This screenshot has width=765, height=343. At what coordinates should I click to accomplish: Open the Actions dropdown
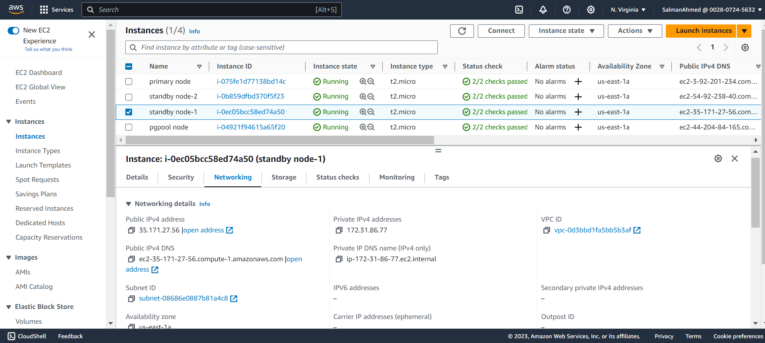coord(635,31)
